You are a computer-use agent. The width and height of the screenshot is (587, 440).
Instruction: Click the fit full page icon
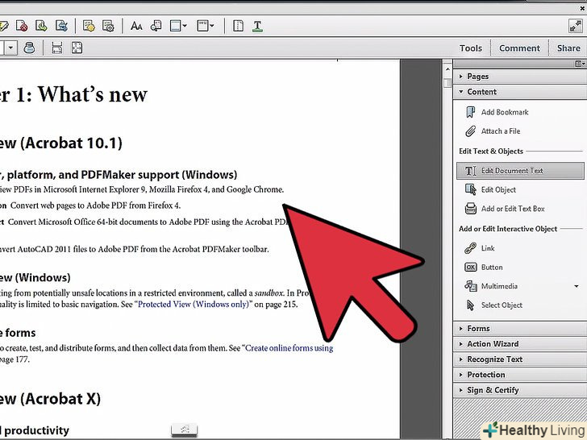pyautogui.click(x=77, y=48)
